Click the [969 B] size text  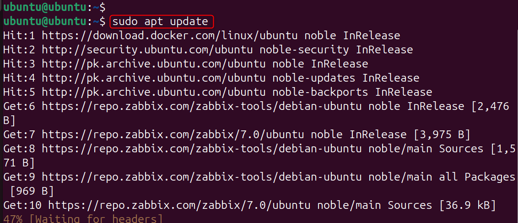[32, 191]
